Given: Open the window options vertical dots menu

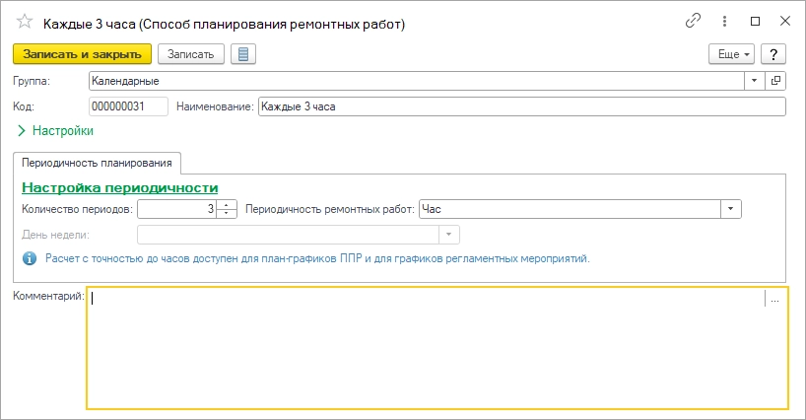Looking at the screenshot, I should point(724,22).
